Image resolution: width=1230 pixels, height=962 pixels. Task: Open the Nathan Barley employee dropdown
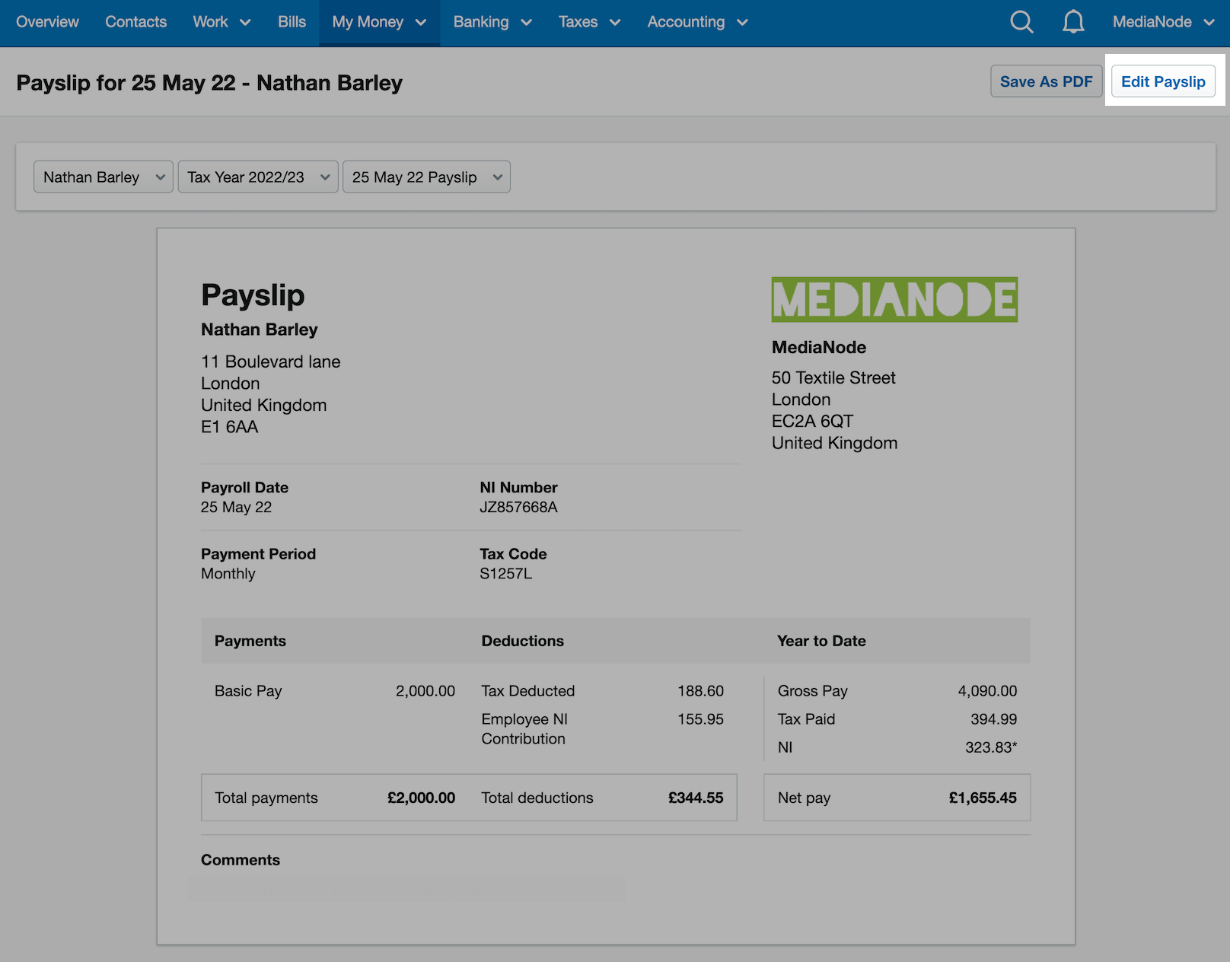click(104, 177)
